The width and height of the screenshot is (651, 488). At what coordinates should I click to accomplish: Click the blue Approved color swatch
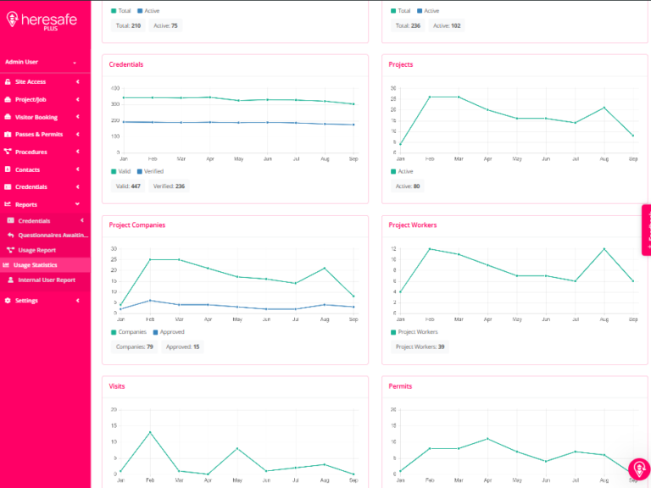(155, 332)
